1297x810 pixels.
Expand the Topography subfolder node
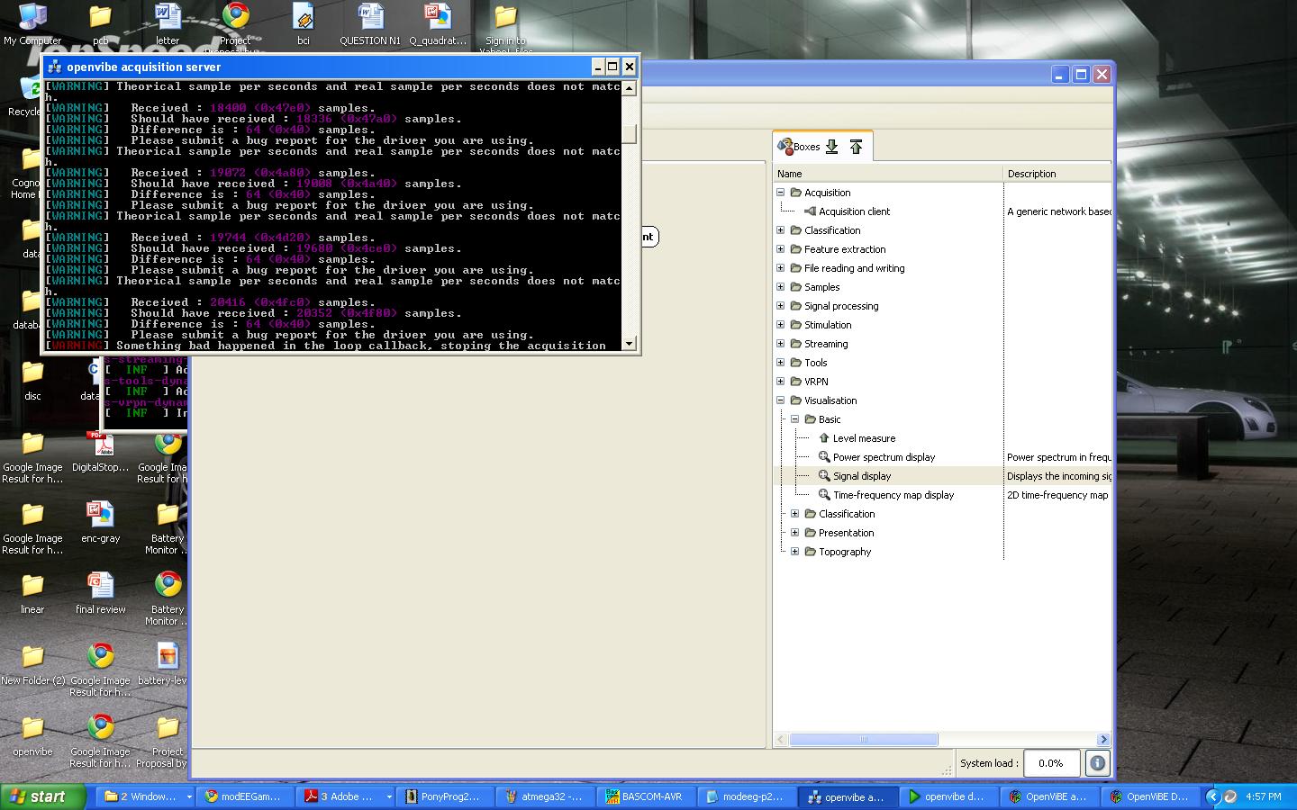click(x=795, y=552)
